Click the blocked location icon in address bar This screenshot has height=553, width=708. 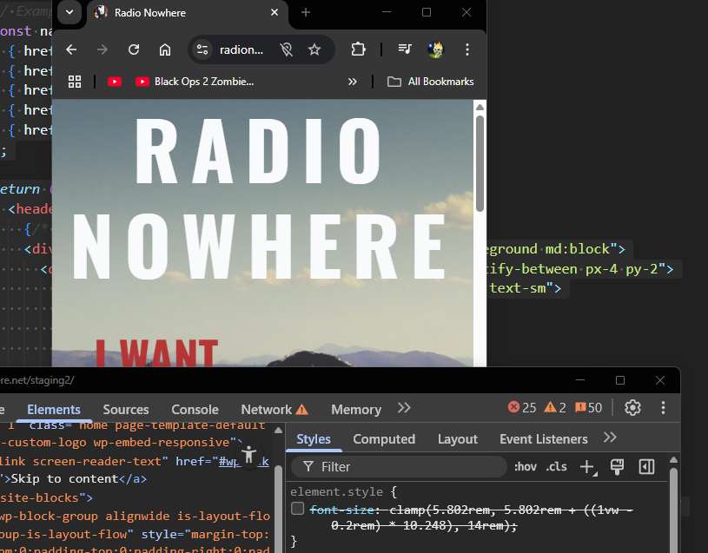coord(287,49)
